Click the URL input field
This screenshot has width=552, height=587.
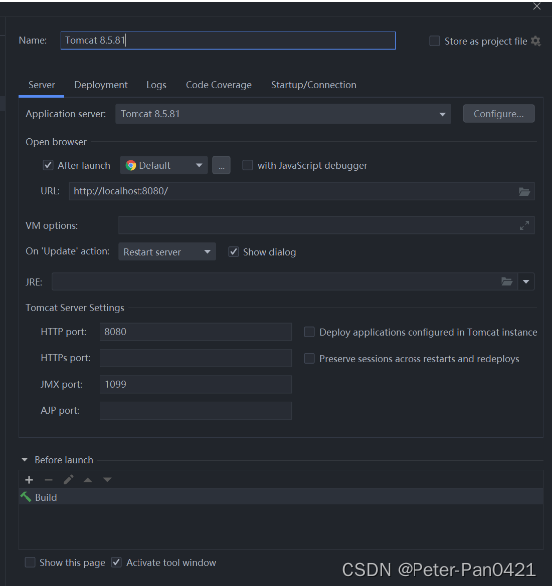[302, 191]
